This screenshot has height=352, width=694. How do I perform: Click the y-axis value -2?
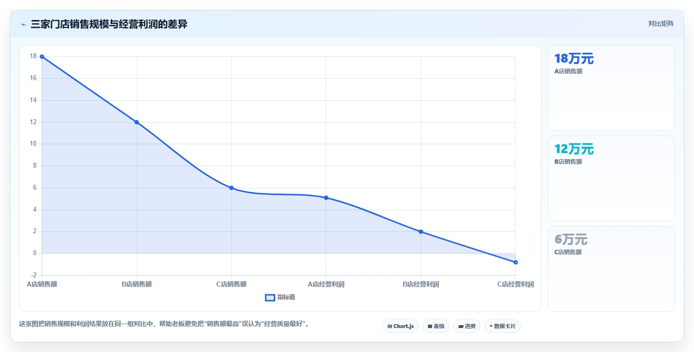(33, 275)
